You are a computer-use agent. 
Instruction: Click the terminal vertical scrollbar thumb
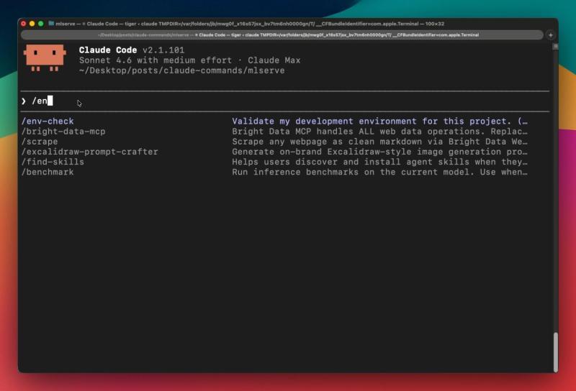[x=555, y=352]
